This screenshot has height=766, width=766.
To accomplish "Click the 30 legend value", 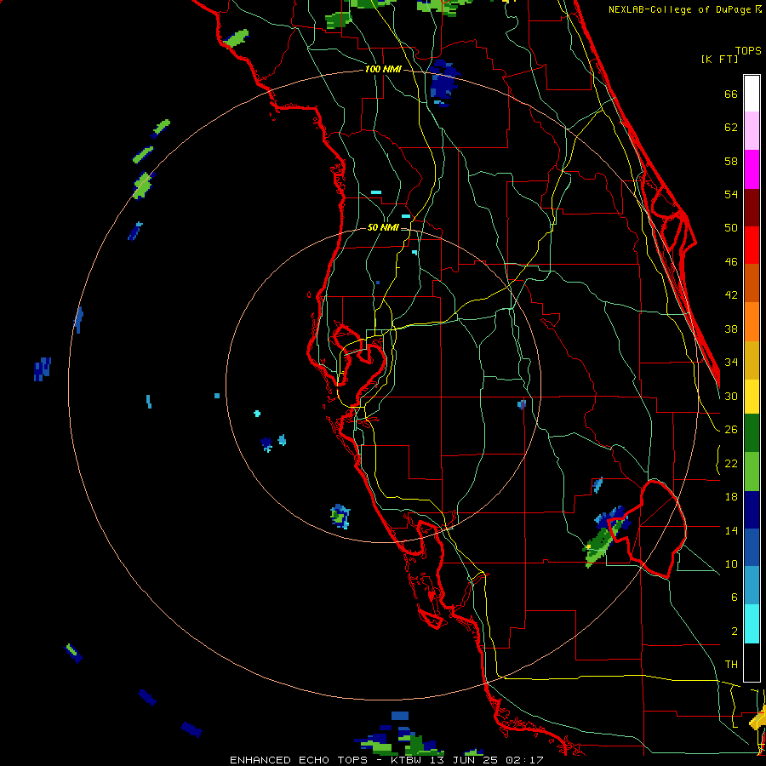I will (x=731, y=396).
